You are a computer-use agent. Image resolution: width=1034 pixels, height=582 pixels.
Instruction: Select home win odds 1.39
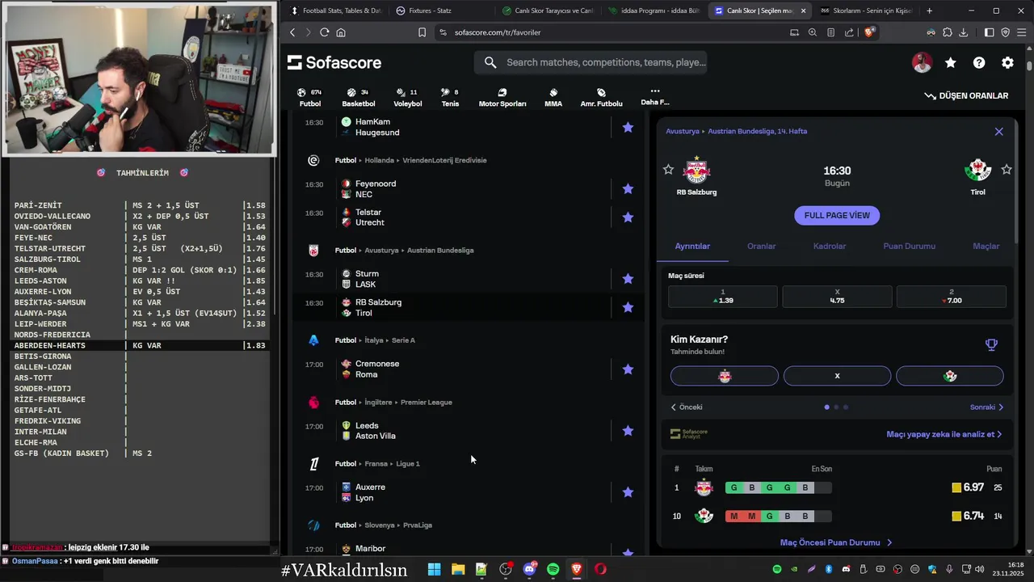click(x=723, y=296)
